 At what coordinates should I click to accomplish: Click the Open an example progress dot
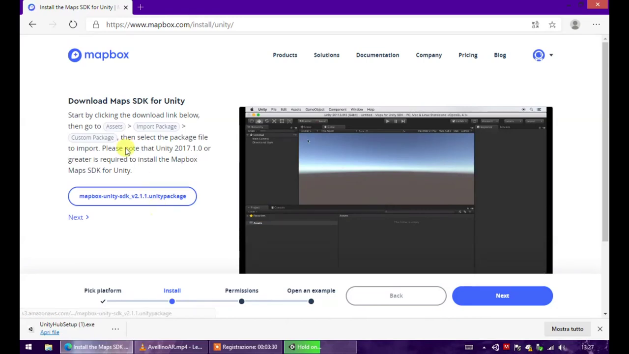pos(311,301)
